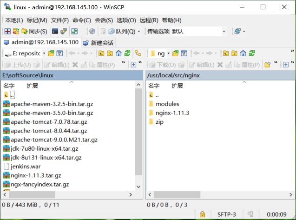
Task: Click remote panel horizontal scrollbar right arrow
Action: [x=291, y=195]
